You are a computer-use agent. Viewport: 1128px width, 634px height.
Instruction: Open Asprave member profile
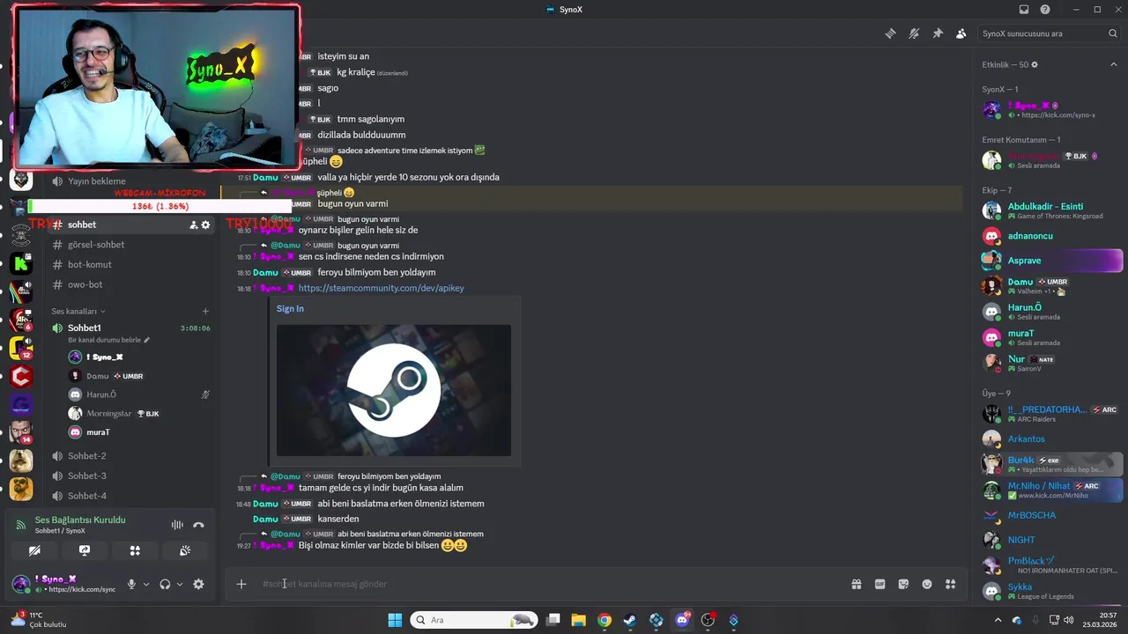click(1052, 261)
